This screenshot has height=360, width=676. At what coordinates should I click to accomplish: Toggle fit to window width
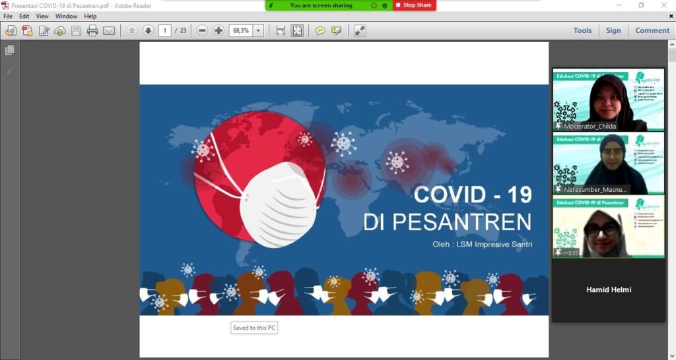[281, 30]
